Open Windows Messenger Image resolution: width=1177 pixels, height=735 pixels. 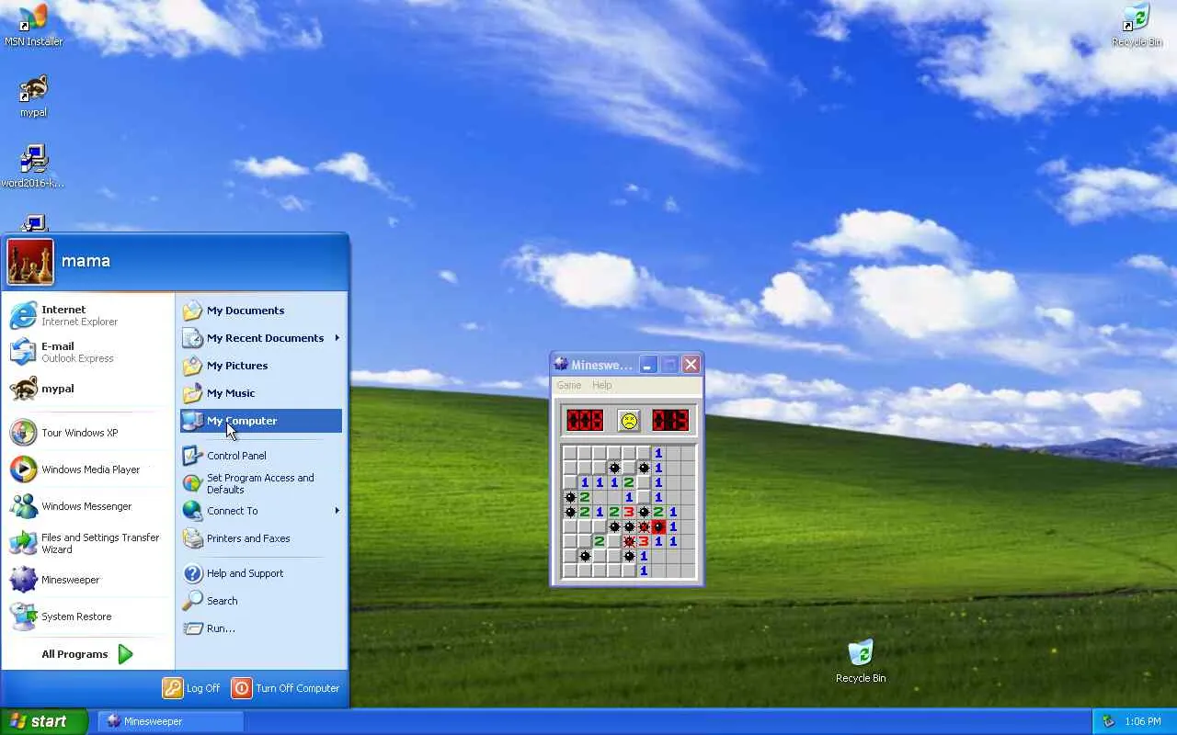[89, 506]
